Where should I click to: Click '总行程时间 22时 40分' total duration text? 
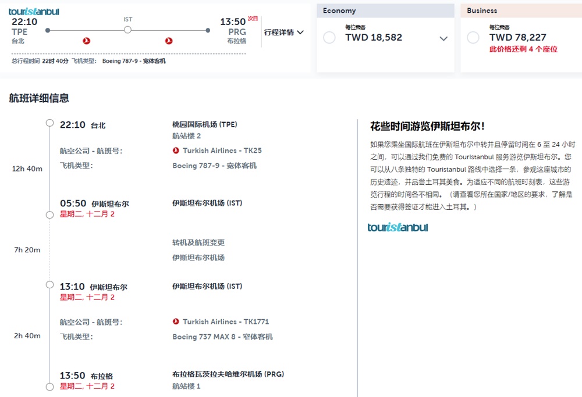tap(40, 61)
